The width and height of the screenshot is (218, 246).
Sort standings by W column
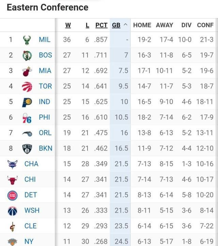[68, 25]
